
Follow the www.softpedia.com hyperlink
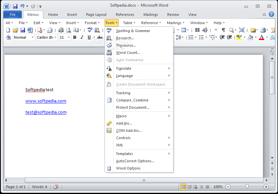(46, 101)
